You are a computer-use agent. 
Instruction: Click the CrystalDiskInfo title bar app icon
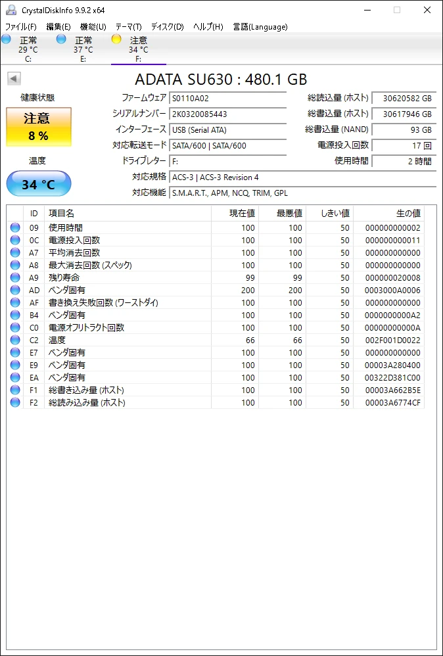tap(11, 10)
